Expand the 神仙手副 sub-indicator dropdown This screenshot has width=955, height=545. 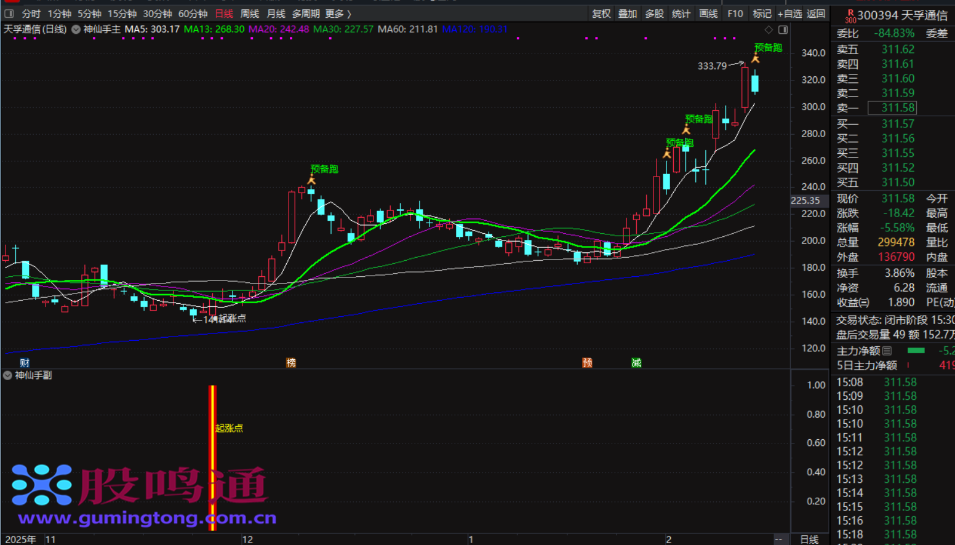pos(7,375)
